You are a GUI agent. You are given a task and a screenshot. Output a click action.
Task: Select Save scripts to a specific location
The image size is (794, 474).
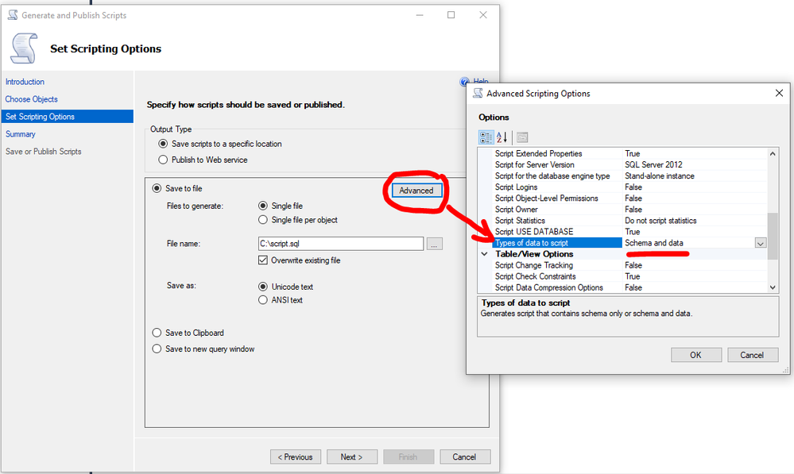[163, 144]
